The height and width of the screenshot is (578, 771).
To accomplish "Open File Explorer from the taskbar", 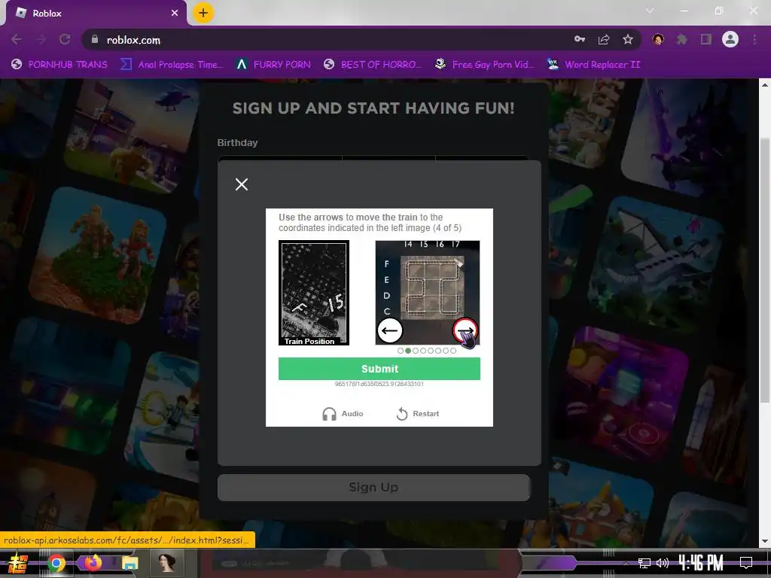I will tap(130, 563).
